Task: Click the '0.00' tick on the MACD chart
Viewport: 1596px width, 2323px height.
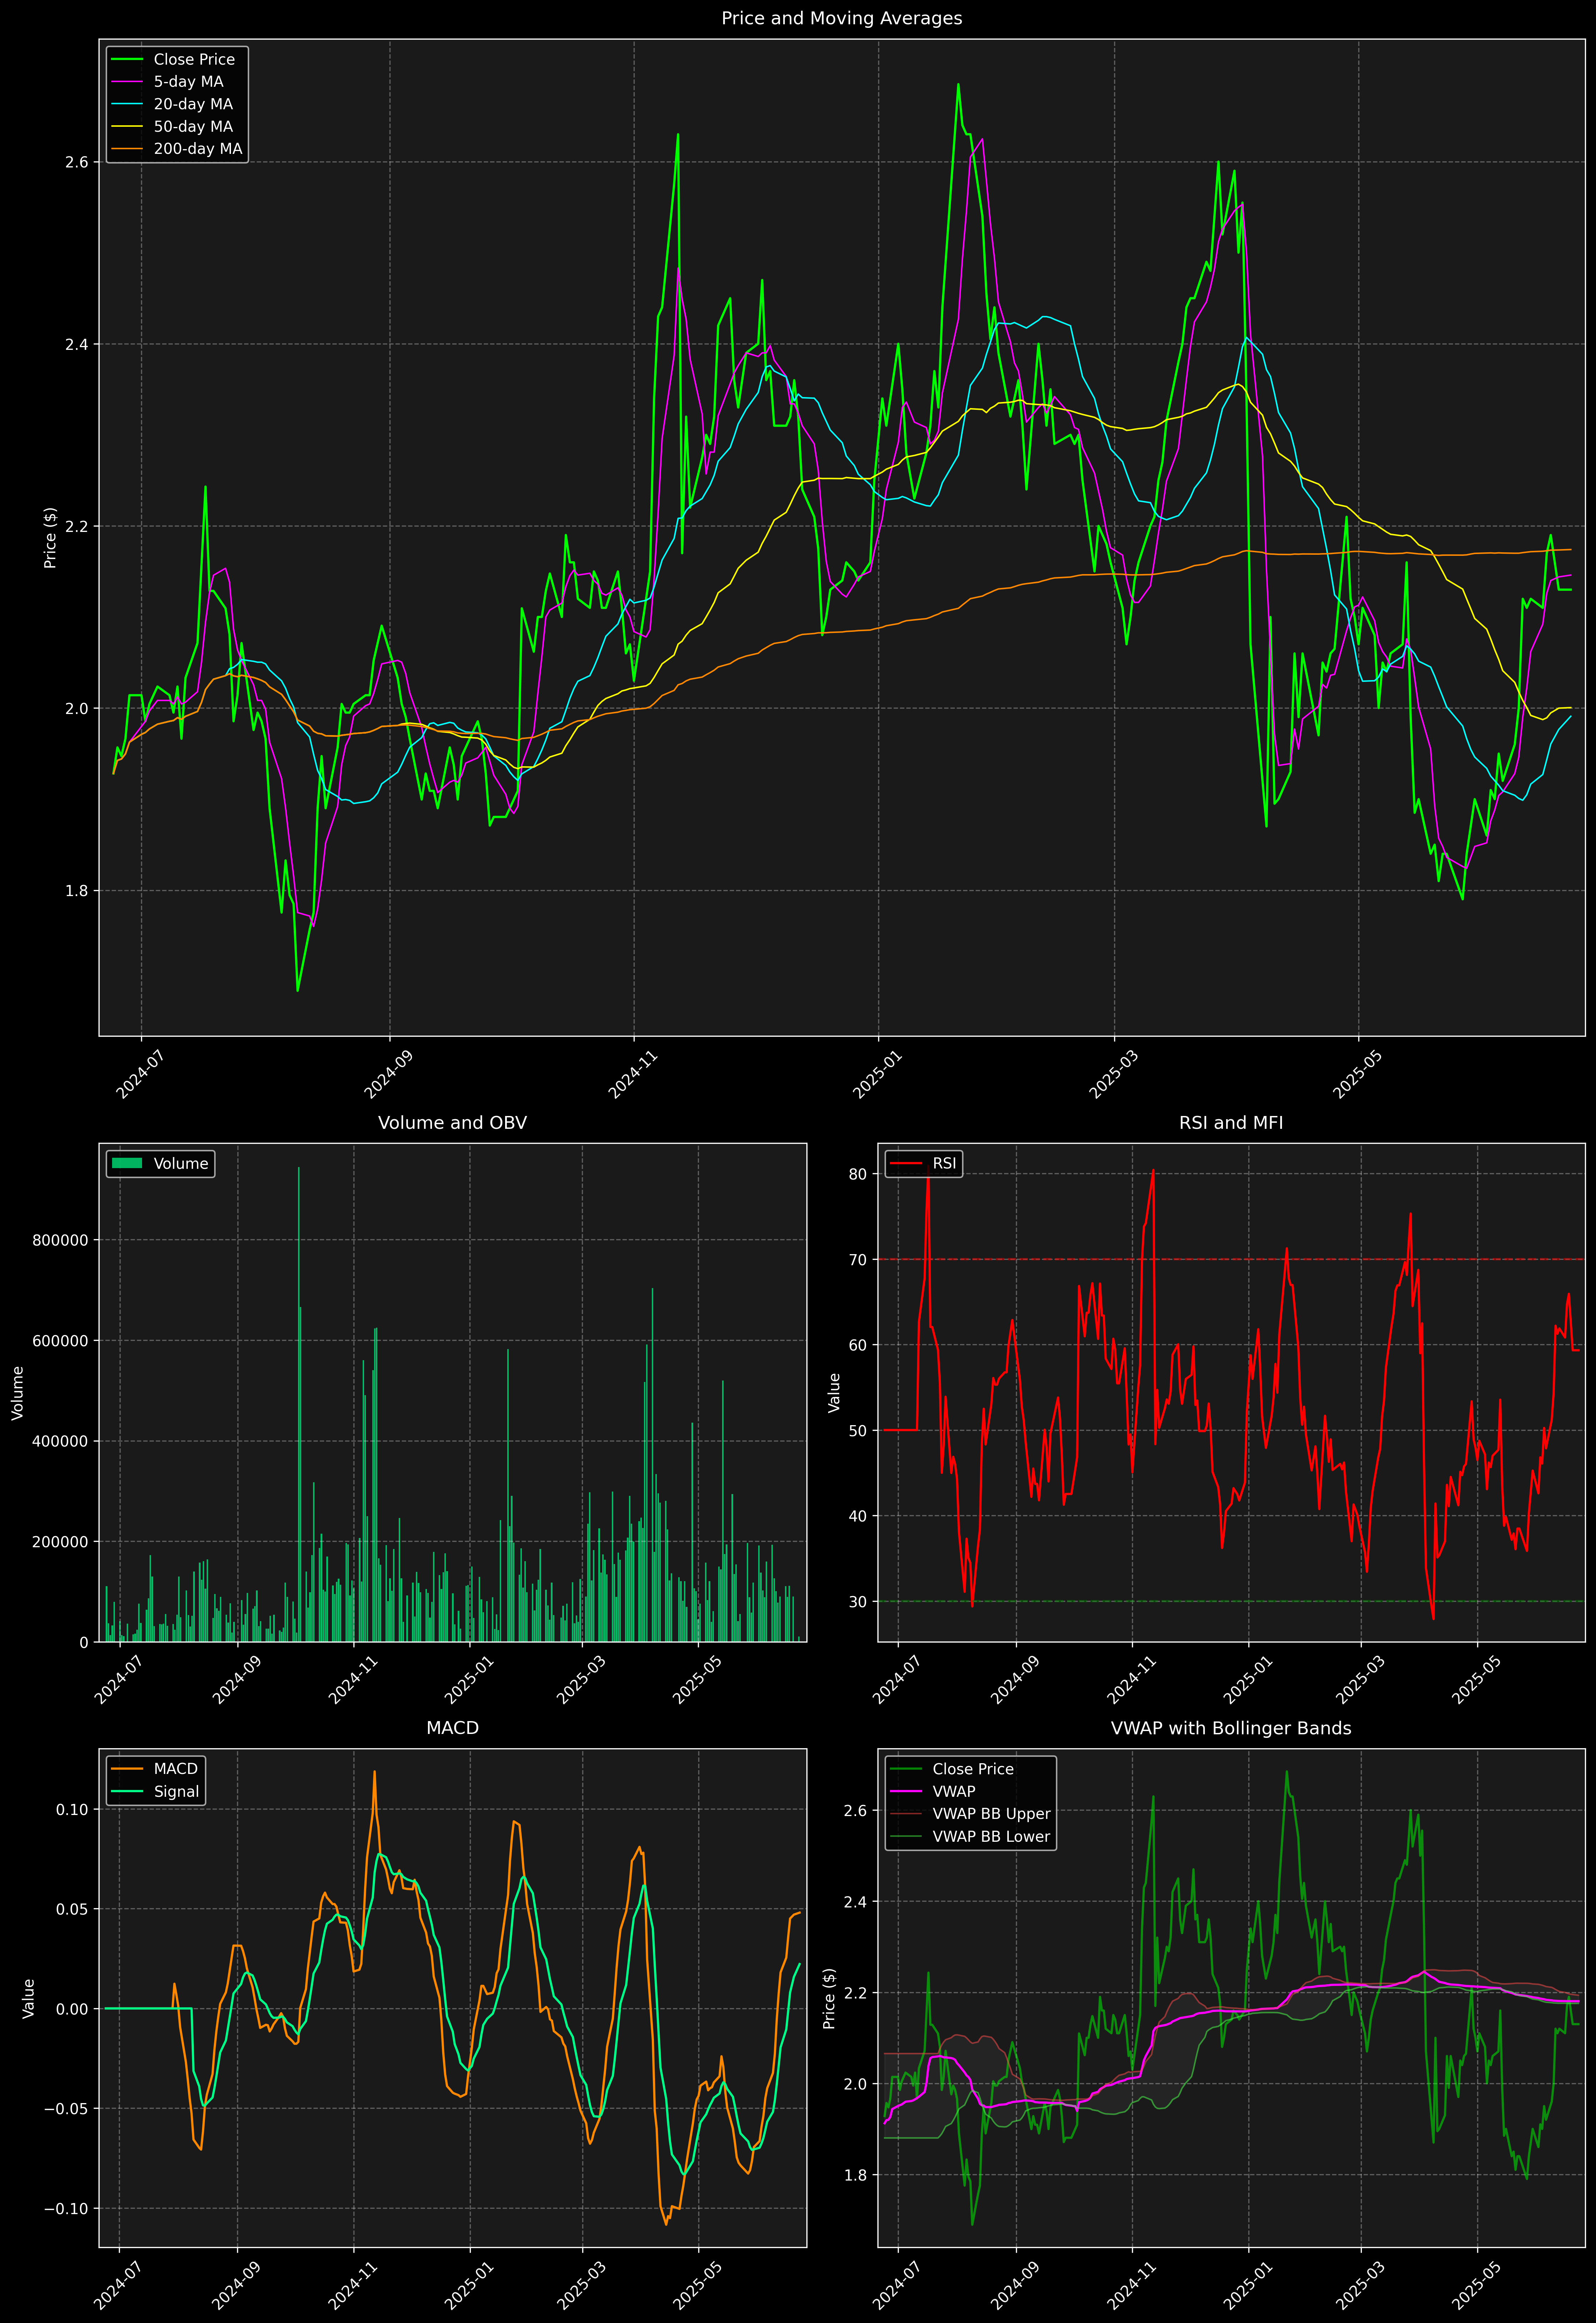Action: pos(73,2009)
